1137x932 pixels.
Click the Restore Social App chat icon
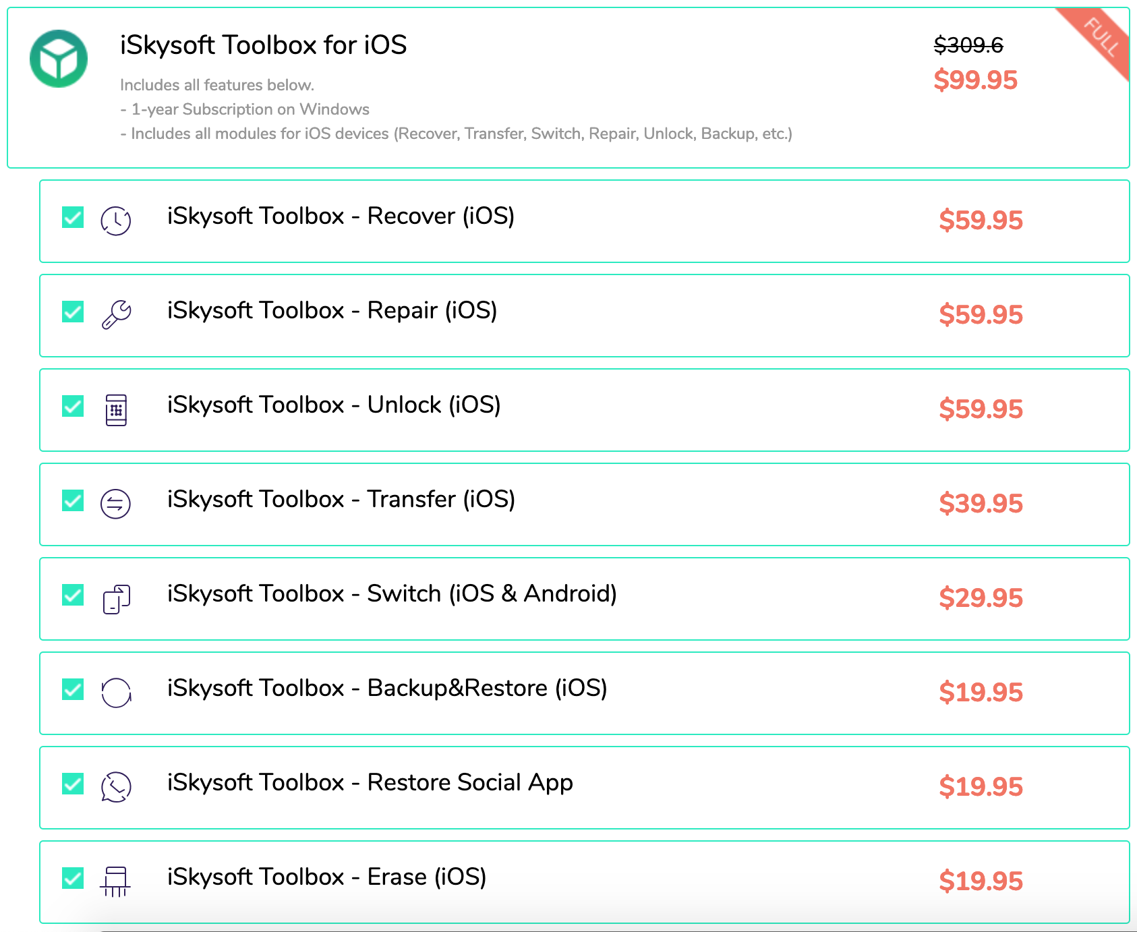click(116, 787)
